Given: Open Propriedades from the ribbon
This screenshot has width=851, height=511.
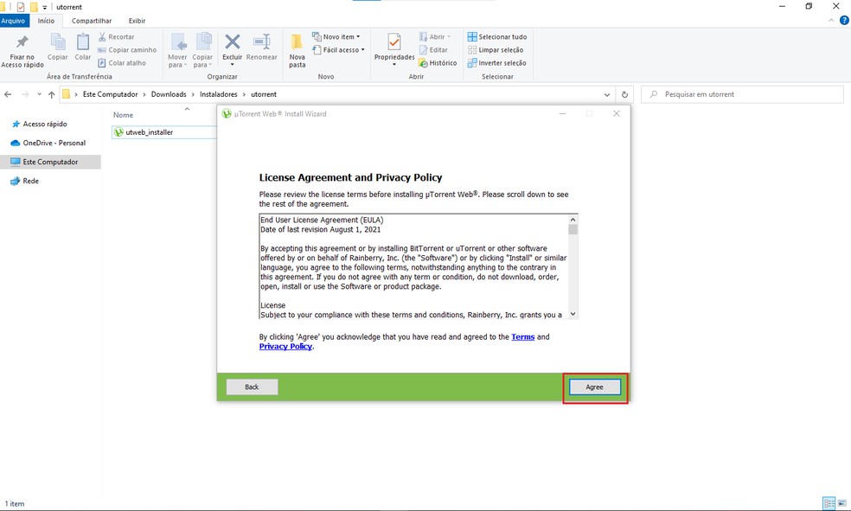Looking at the screenshot, I should tap(394, 49).
